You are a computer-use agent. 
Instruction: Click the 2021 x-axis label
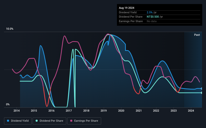[139, 111]
